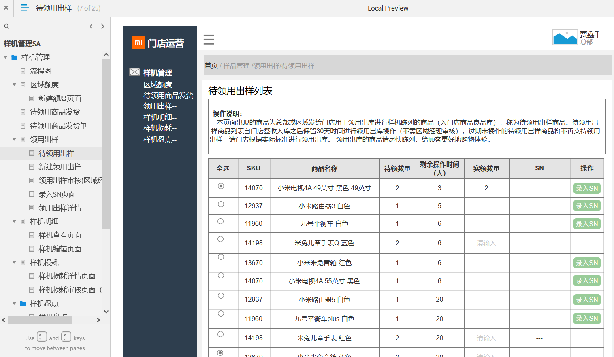Click the horizontal scrollbar right arrow in sidebar
614x357 pixels.
98,320
